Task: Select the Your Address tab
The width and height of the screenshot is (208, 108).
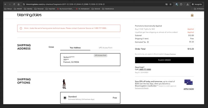Action: pyautogui.click(x=75, y=48)
